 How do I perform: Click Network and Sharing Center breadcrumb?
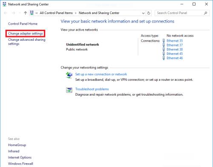click(99, 13)
